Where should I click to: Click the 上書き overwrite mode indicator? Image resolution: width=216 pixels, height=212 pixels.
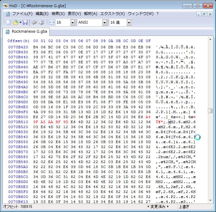click(x=184, y=207)
